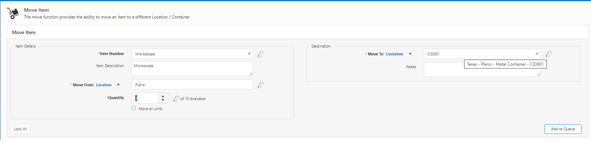Select the Texas - Plano - Metal Container suggestion
The height and width of the screenshot is (142, 591).
(505, 64)
